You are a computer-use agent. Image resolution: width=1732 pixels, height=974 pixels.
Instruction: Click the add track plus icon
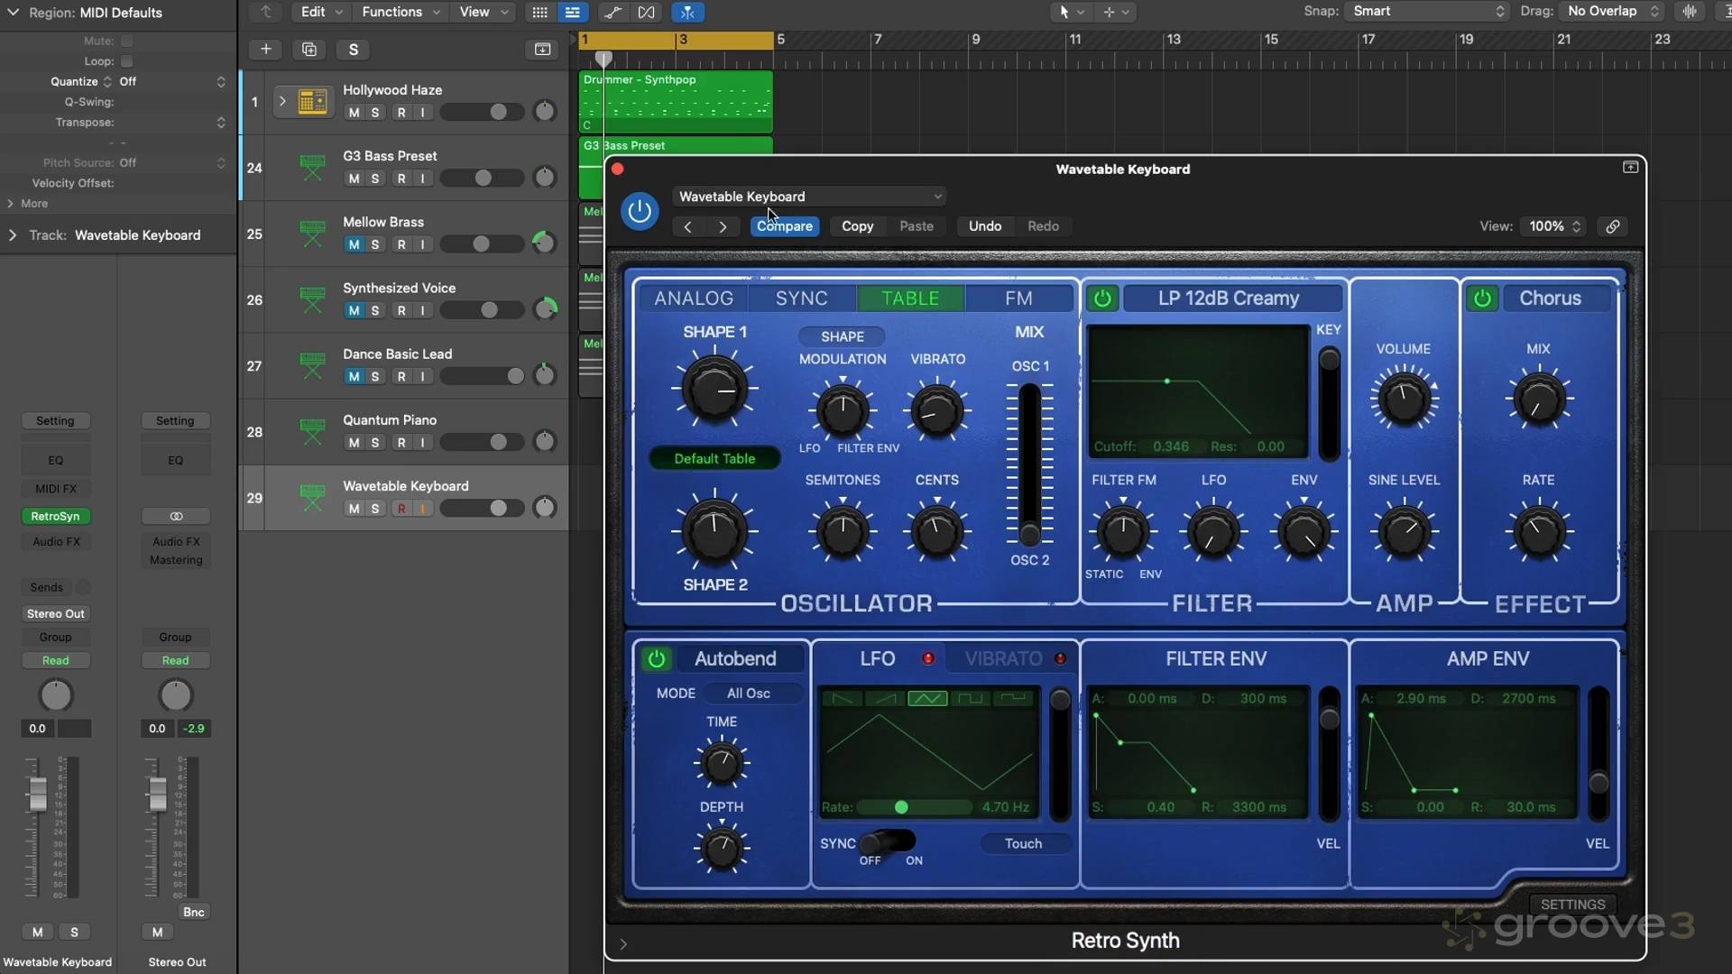265,50
